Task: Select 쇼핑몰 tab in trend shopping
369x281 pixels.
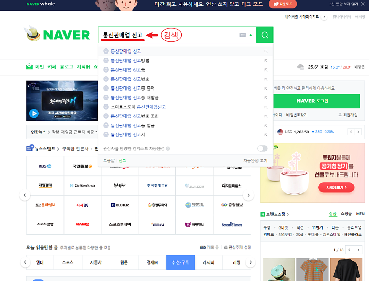Action: point(346,214)
